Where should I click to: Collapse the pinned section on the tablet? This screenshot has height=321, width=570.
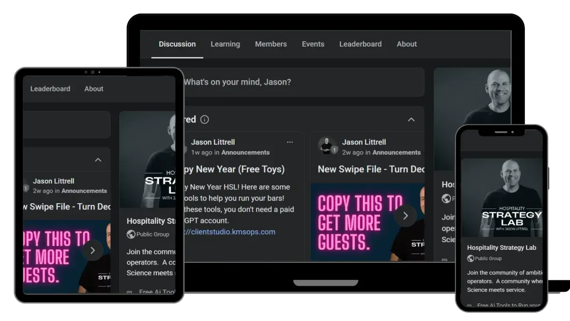pyautogui.click(x=98, y=160)
